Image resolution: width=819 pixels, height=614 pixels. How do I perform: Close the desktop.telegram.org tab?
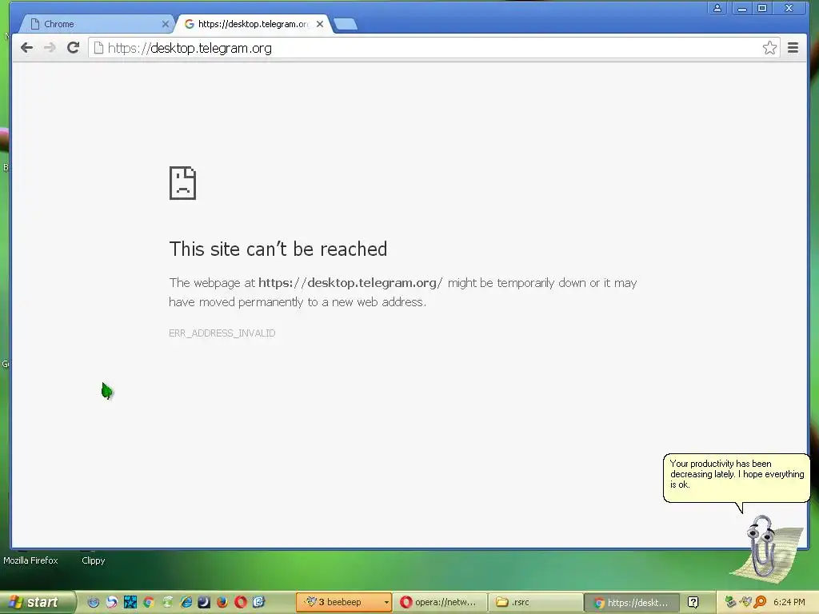point(320,24)
